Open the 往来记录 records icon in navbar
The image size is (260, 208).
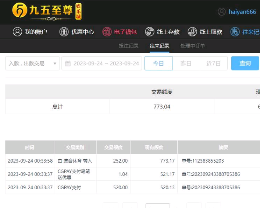point(235,32)
